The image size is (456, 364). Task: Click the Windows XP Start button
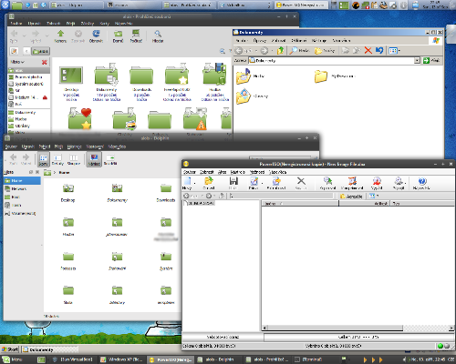[x=10, y=349]
